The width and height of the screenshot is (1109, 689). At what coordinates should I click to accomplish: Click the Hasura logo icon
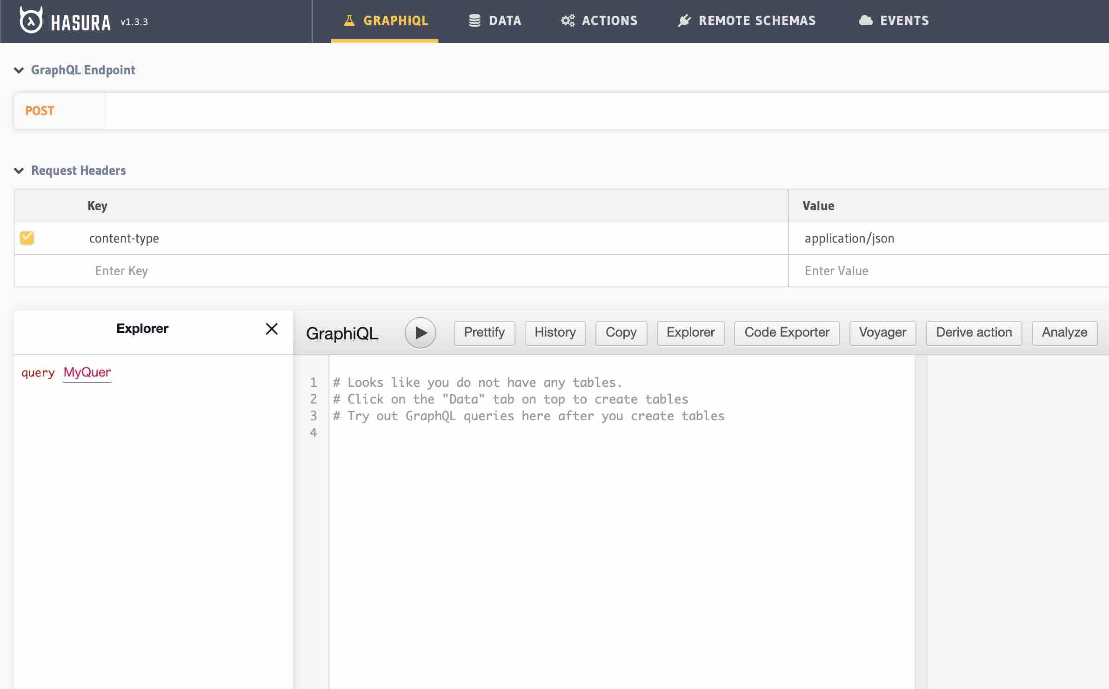coord(31,20)
